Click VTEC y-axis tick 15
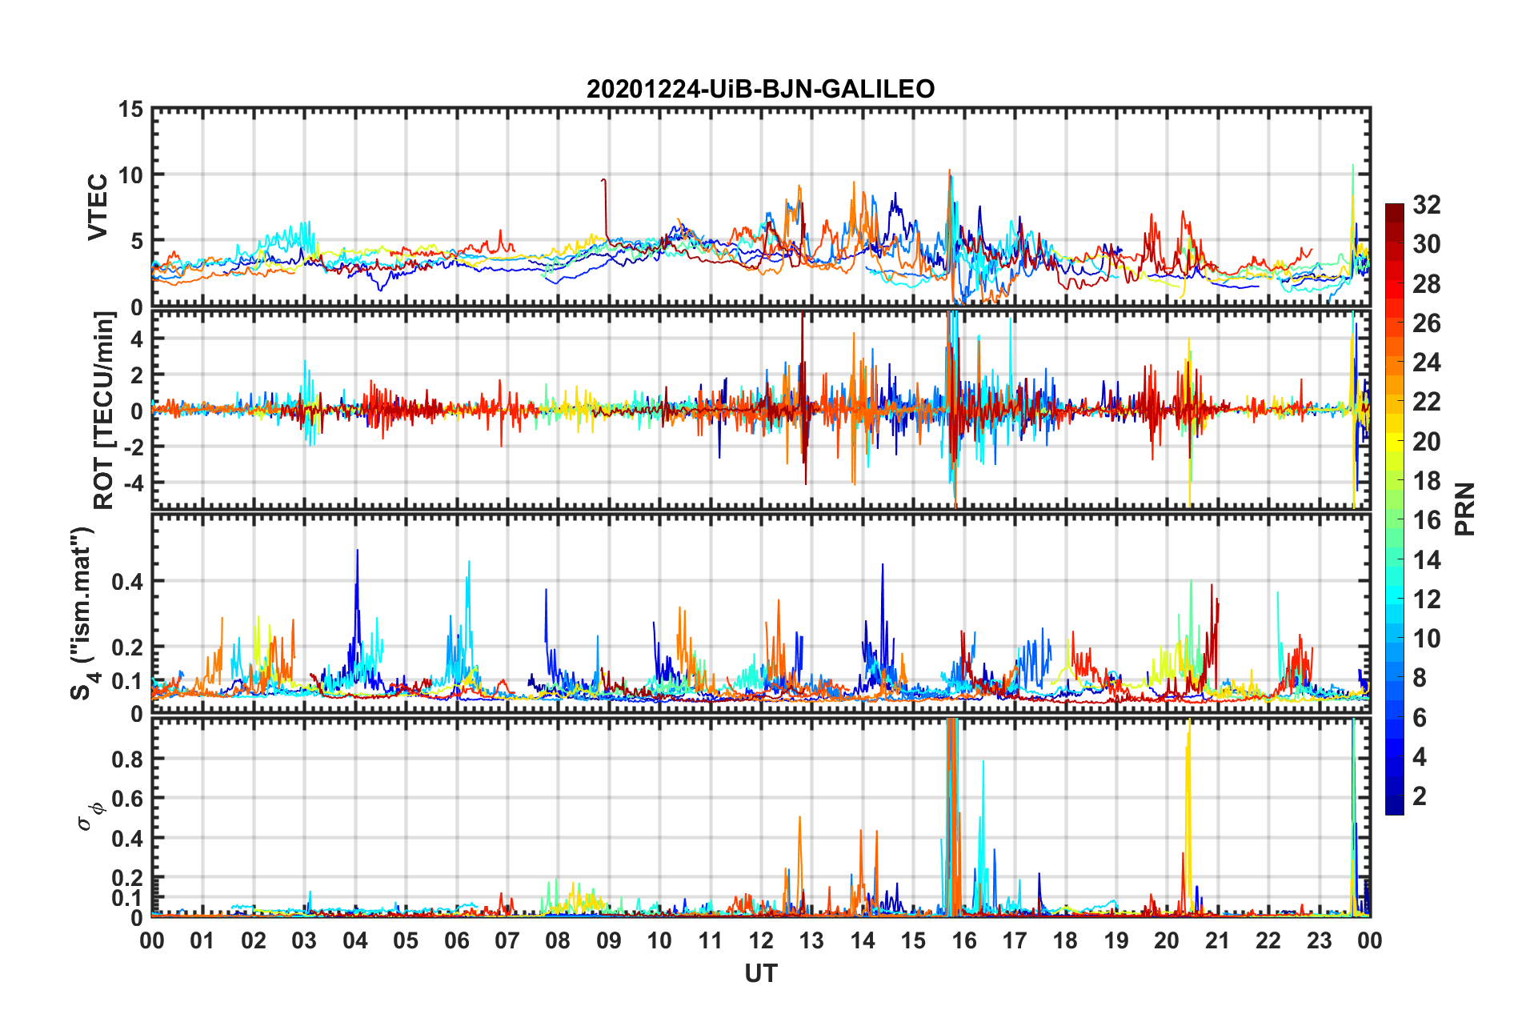Screen dimensions: 1522x1018 point(131,109)
